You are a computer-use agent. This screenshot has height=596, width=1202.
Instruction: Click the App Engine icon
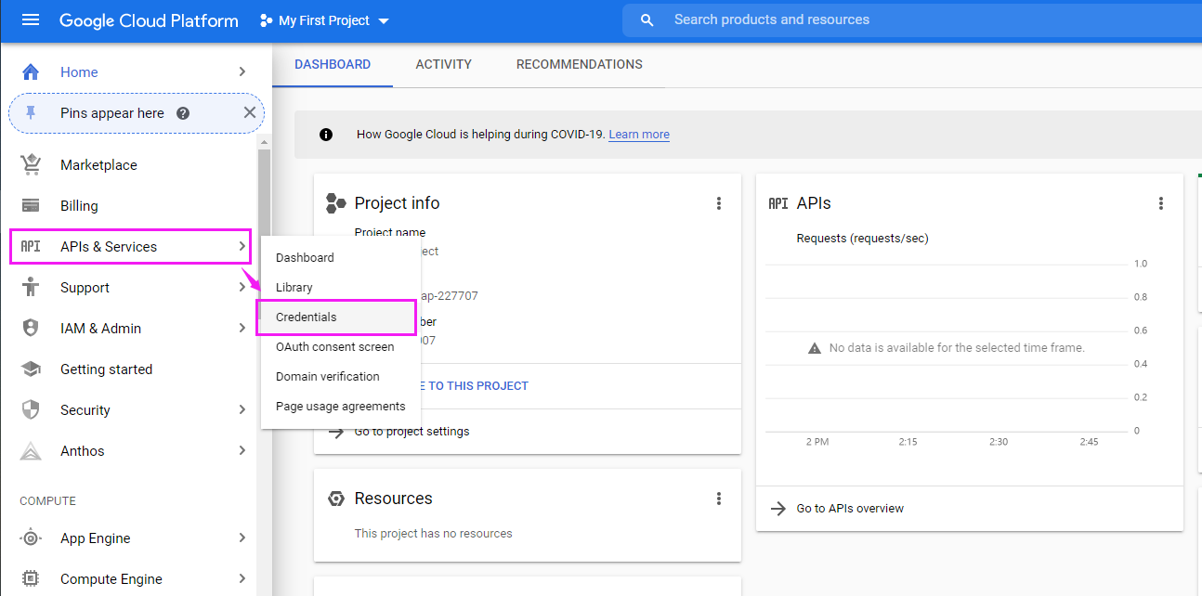[31, 538]
